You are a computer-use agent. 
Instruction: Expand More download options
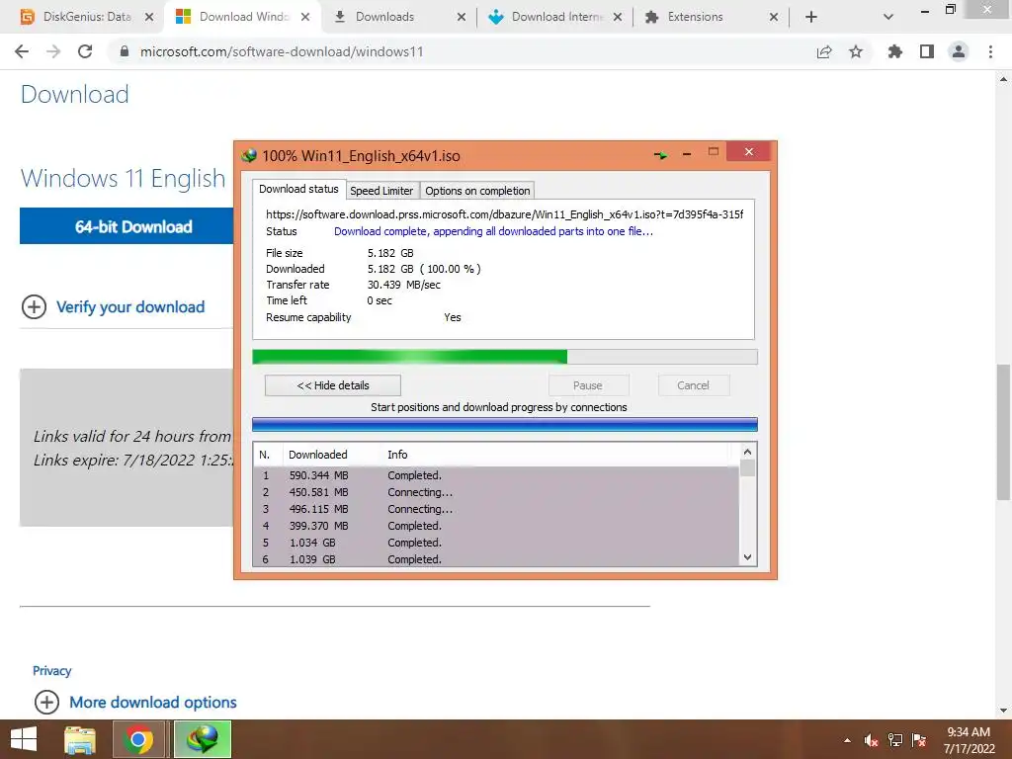click(136, 702)
